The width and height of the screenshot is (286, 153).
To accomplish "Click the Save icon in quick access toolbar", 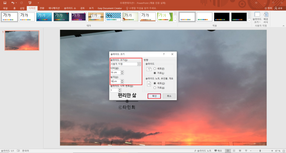I will 5,3.
